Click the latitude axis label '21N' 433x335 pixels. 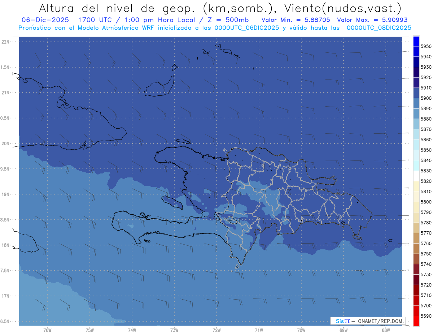click(x=5, y=93)
